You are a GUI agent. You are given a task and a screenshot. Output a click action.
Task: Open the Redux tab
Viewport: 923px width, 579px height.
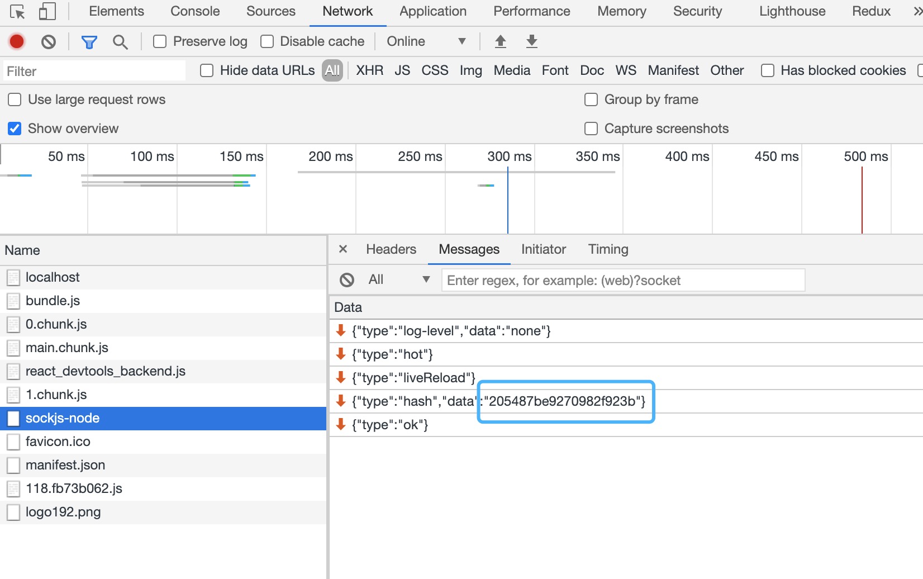(x=871, y=11)
